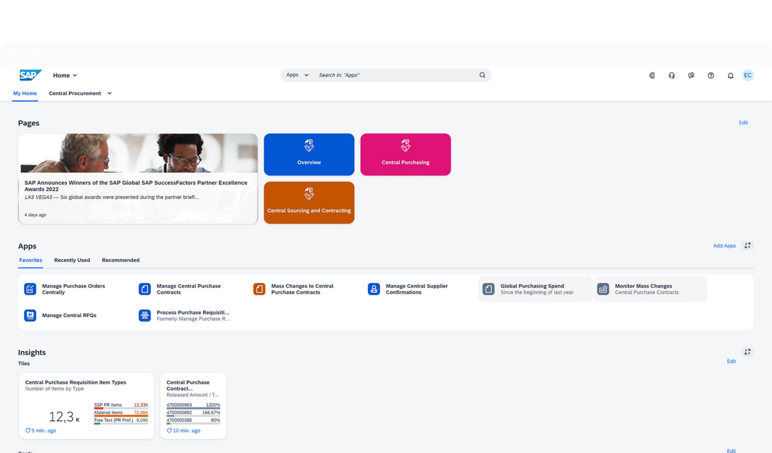
Task: Select the Manage Central RFQs app icon
Action: pos(30,315)
